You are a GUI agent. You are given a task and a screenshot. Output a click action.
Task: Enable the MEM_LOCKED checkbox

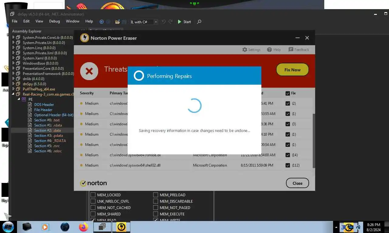pos(93,195)
